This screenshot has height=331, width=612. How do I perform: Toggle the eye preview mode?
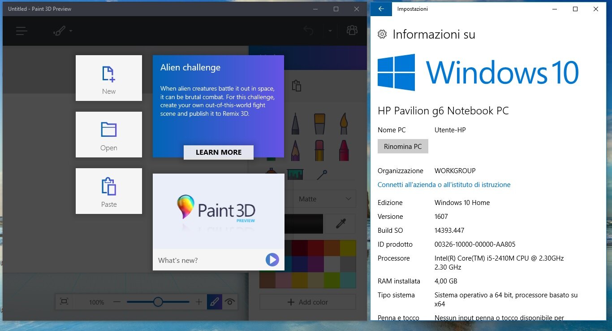[x=230, y=301]
